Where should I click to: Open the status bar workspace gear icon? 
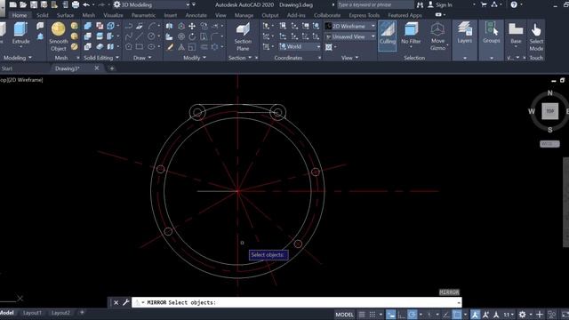pos(522,315)
